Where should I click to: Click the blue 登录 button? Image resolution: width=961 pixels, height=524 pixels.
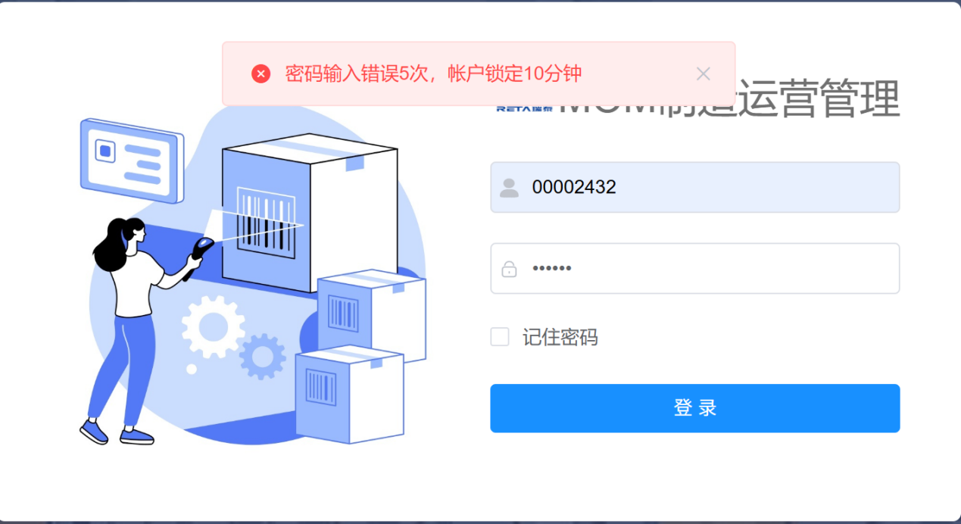(695, 408)
